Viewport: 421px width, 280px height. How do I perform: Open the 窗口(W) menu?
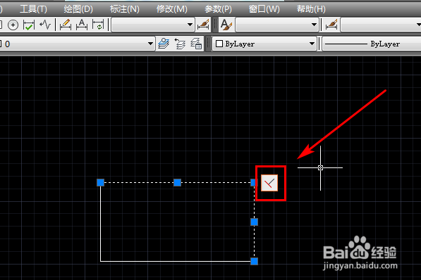click(x=264, y=9)
